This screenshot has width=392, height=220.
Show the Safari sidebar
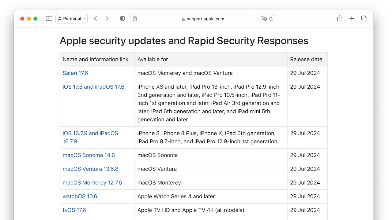tap(49, 19)
